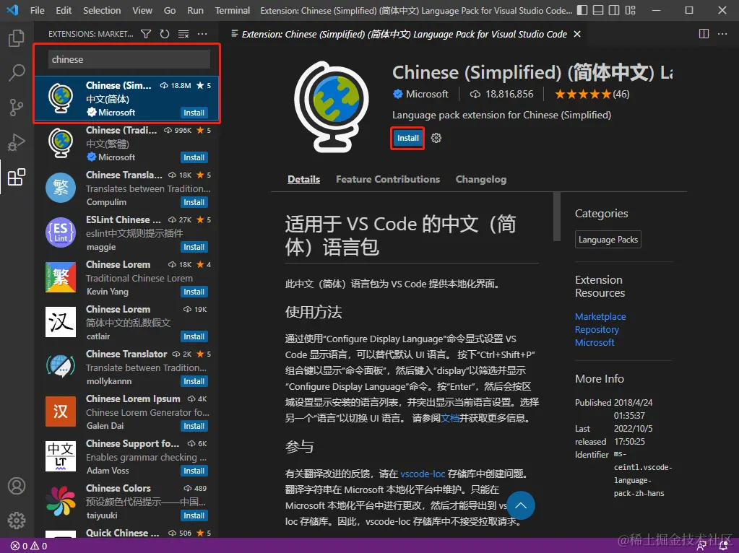The width and height of the screenshot is (739, 553).
Task: Refresh the extensions list
Action: tap(165, 34)
